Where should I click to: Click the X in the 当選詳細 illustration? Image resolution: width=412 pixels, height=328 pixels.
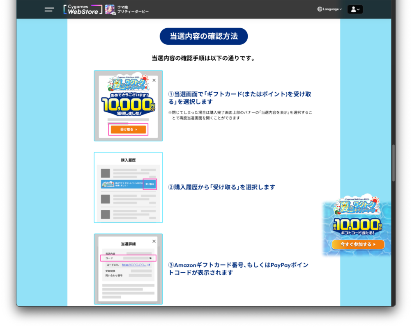[154, 241]
